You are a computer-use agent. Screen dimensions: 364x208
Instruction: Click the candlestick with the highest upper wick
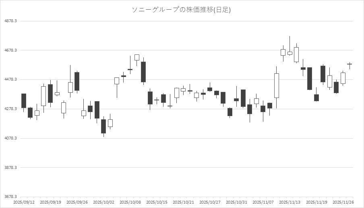pyautogui.click(x=290, y=53)
